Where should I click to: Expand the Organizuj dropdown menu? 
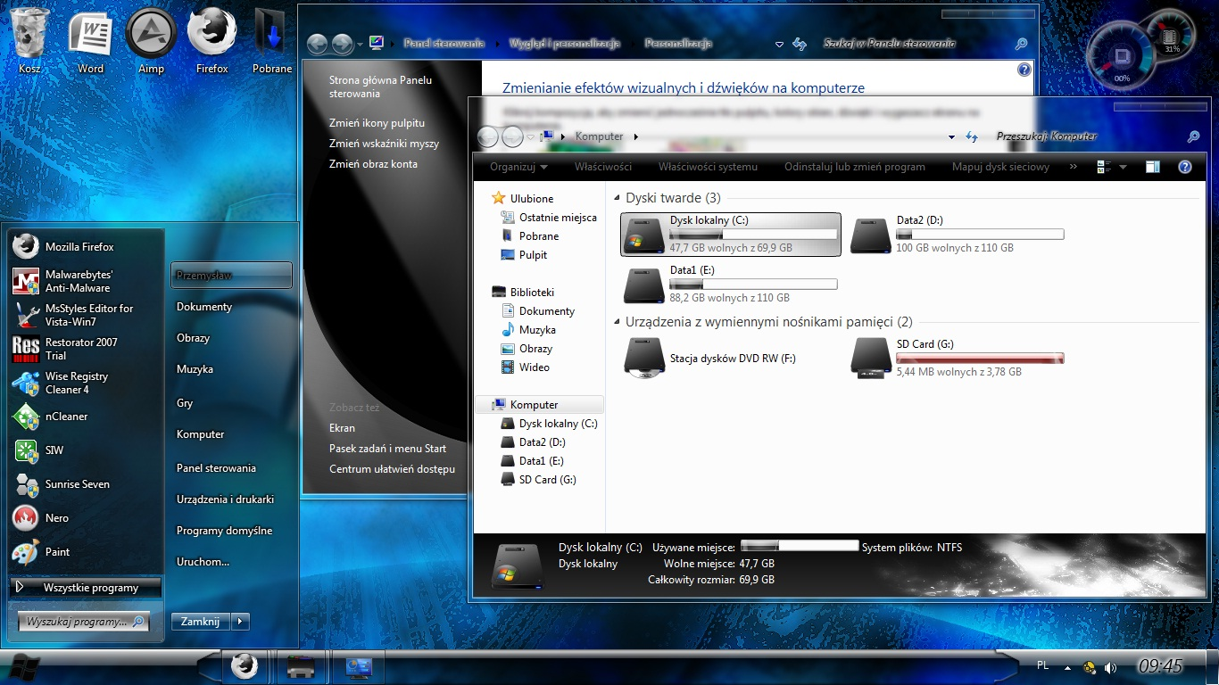518,167
